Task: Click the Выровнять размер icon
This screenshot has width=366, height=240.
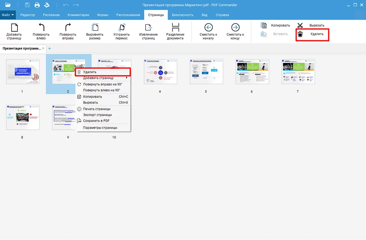Action: pyautogui.click(x=95, y=28)
